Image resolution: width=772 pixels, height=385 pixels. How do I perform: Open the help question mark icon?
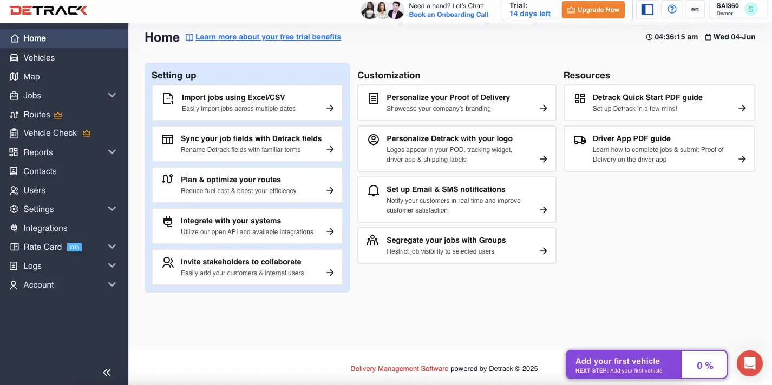pyautogui.click(x=672, y=9)
